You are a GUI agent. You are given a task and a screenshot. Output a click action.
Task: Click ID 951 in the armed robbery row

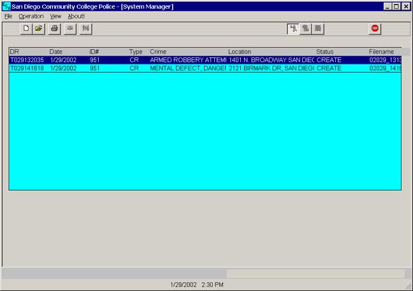(94, 60)
